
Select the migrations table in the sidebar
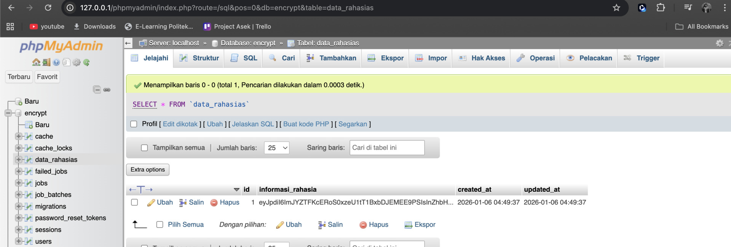tap(51, 206)
